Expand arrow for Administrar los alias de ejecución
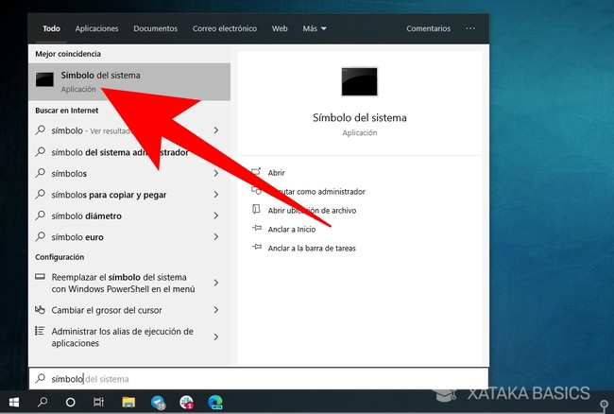The height and width of the screenshot is (414, 614). pyautogui.click(x=215, y=336)
